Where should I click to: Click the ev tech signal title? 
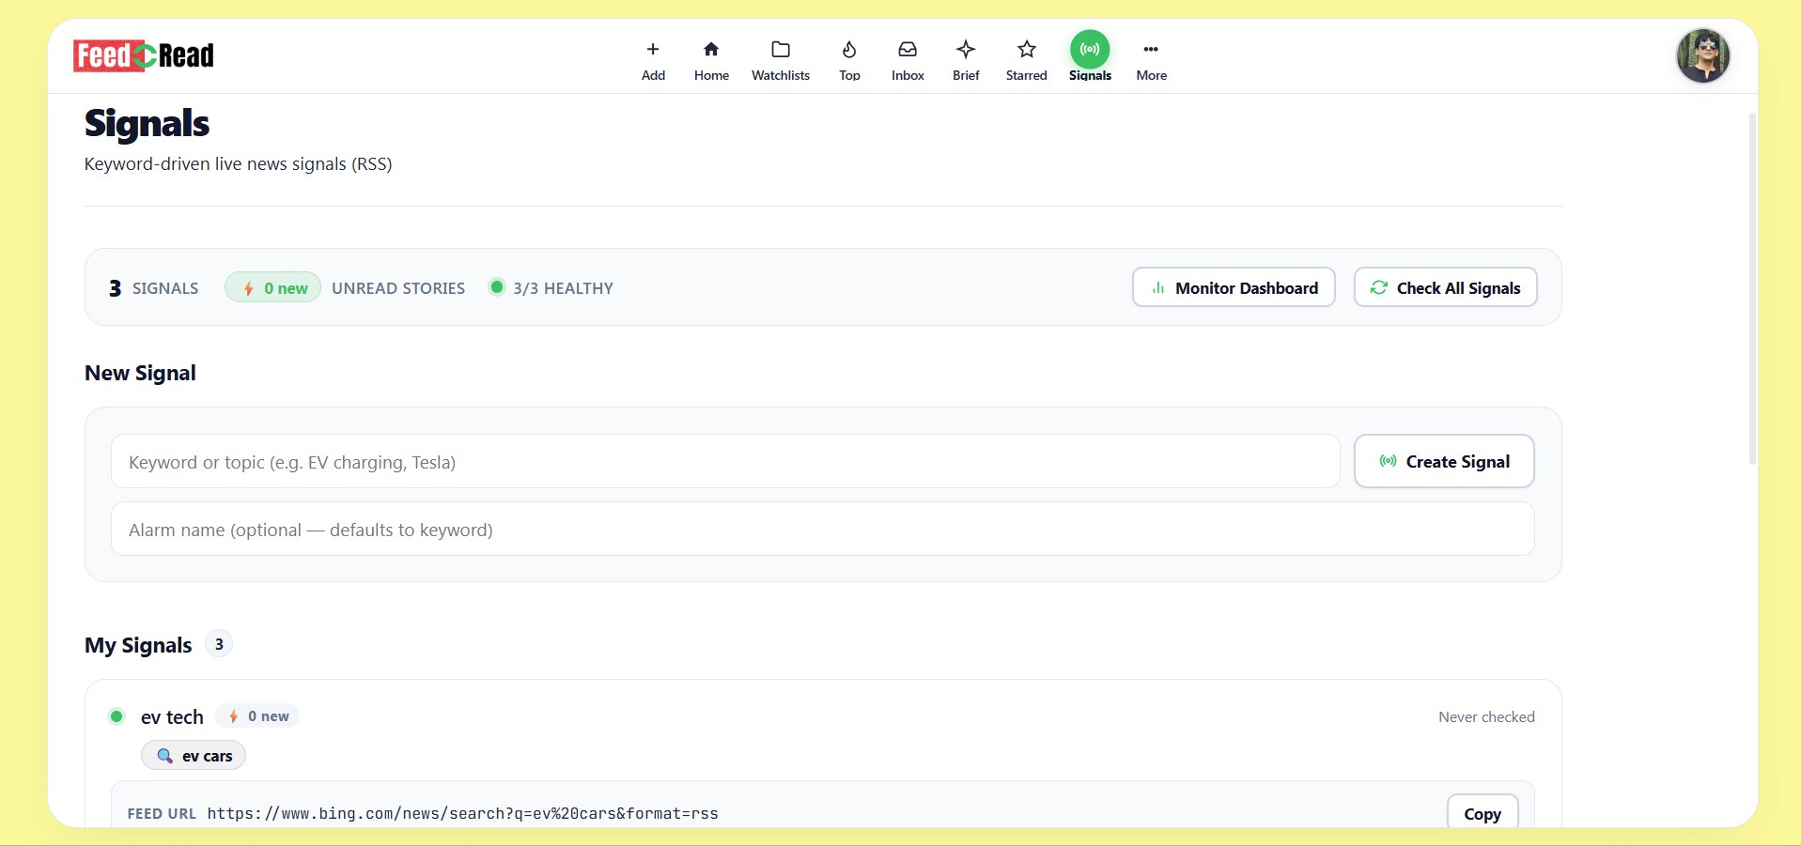(x=172, y=717)
